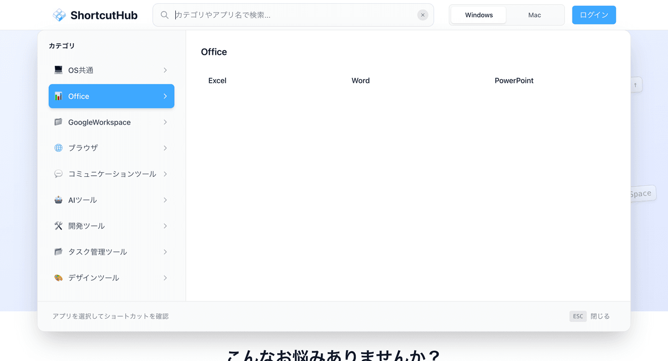Expand コミュニケーションツール category chevron
Viewport: 668px width, 361px height.
165,174
